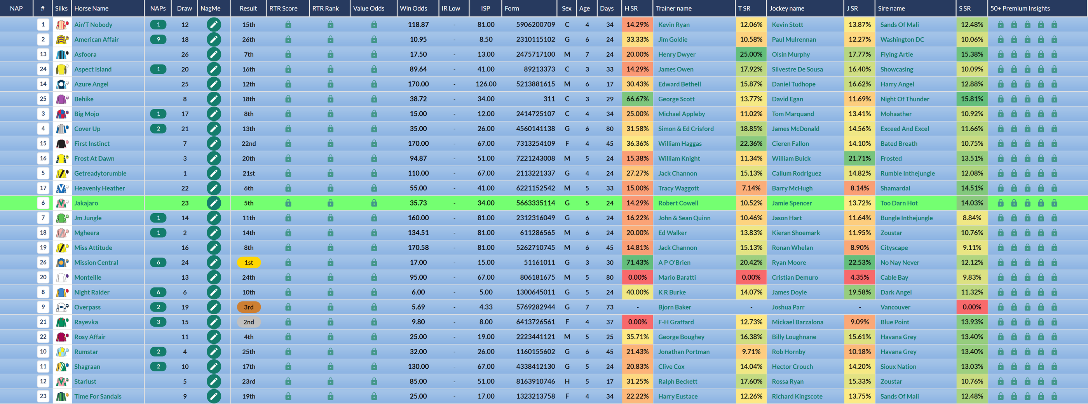The width and height of the screenshot is (1088, 404).
Task: Sort by NAPs column header
Action: pyautogui.click(x=157, y=9)
